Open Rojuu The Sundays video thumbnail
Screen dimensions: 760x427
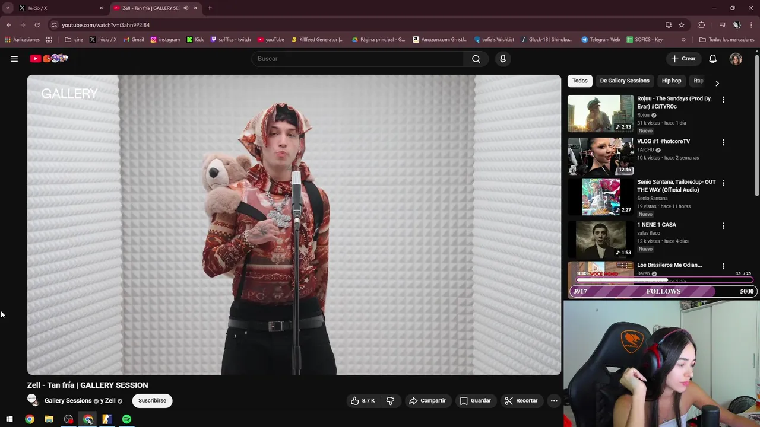click(x=600, y=113)
